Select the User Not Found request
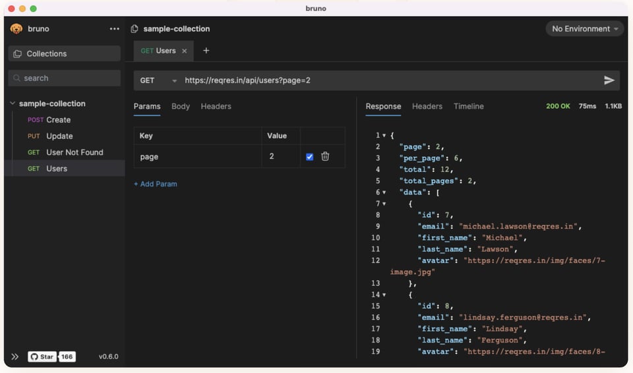This screenshot has width=633, height=373. 74,152
